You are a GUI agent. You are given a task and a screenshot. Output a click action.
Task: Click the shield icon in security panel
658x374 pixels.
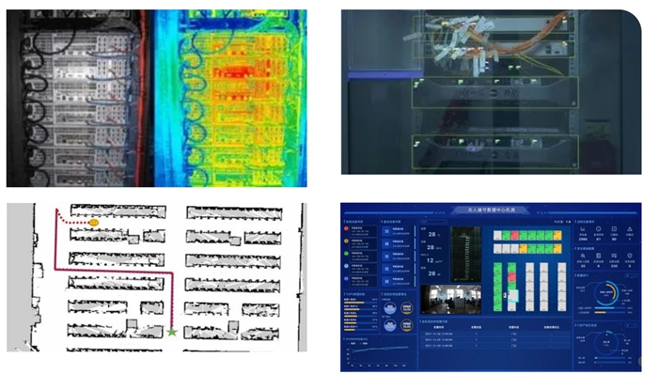pos(630,256)
